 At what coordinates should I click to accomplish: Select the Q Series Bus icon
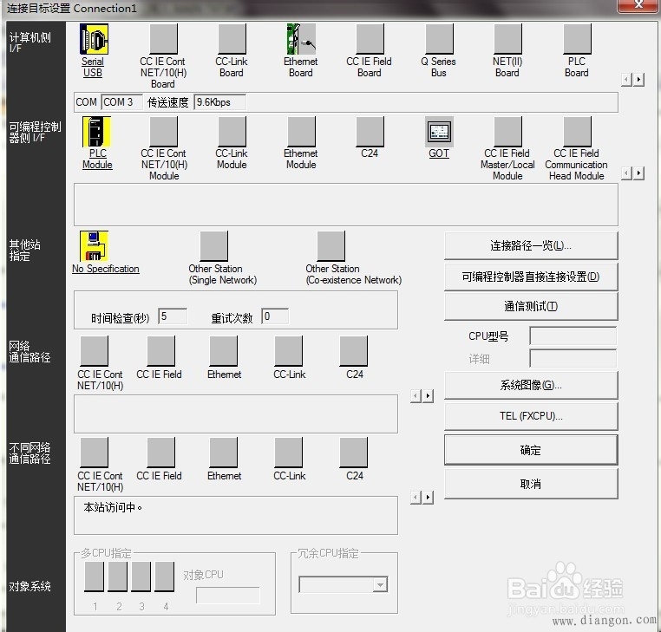point(438,39)
